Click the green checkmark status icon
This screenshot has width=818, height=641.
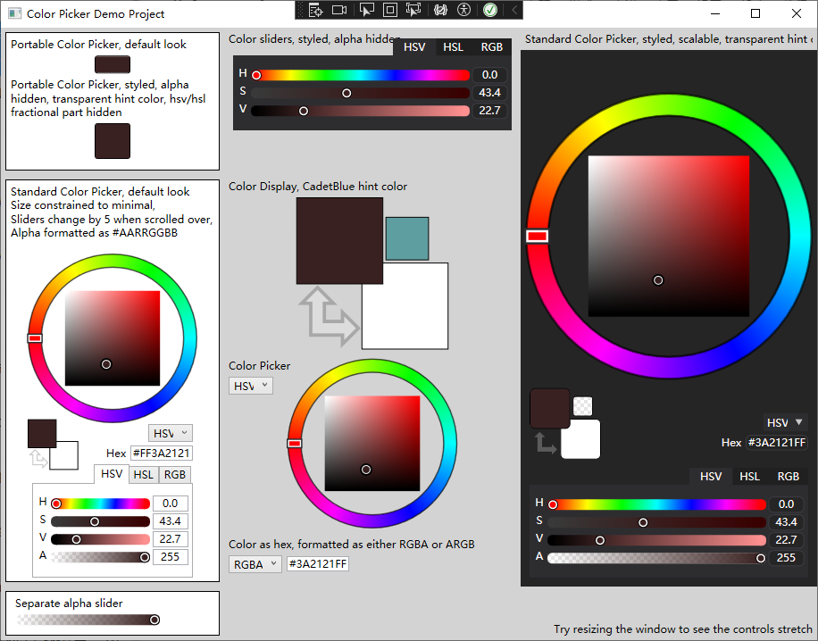(x=489, y=10)
